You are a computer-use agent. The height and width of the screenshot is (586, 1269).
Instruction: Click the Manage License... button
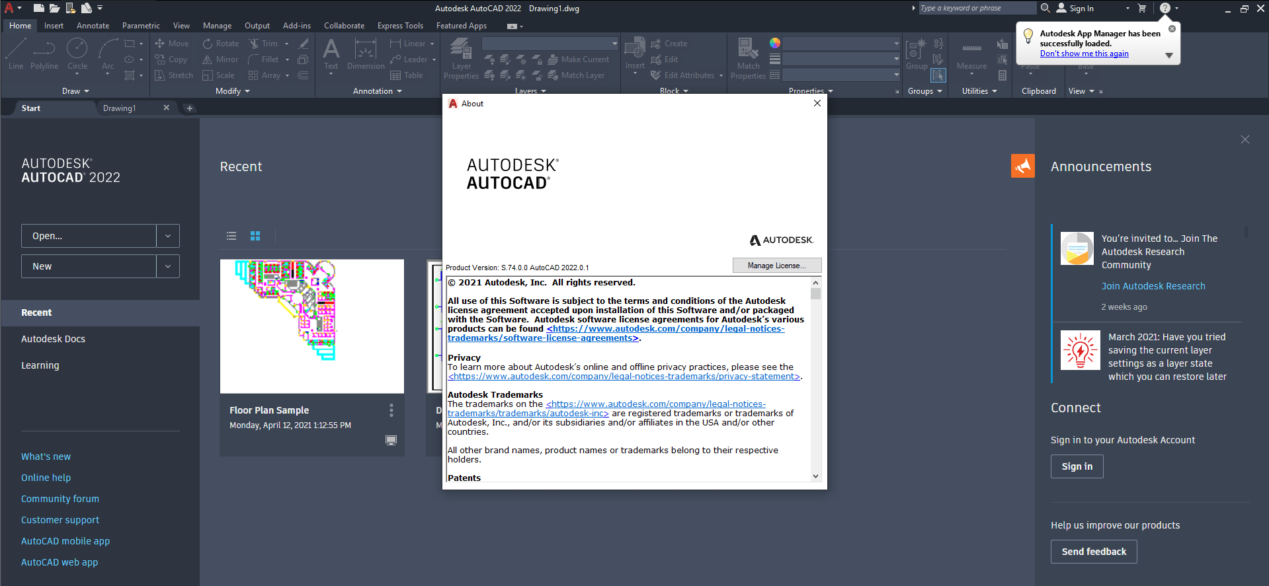(x=777, y=266)
